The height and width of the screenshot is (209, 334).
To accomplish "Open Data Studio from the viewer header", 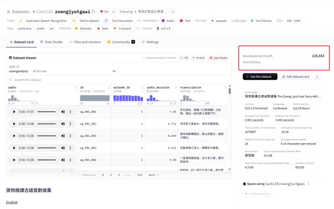I will tap(219, 58).
